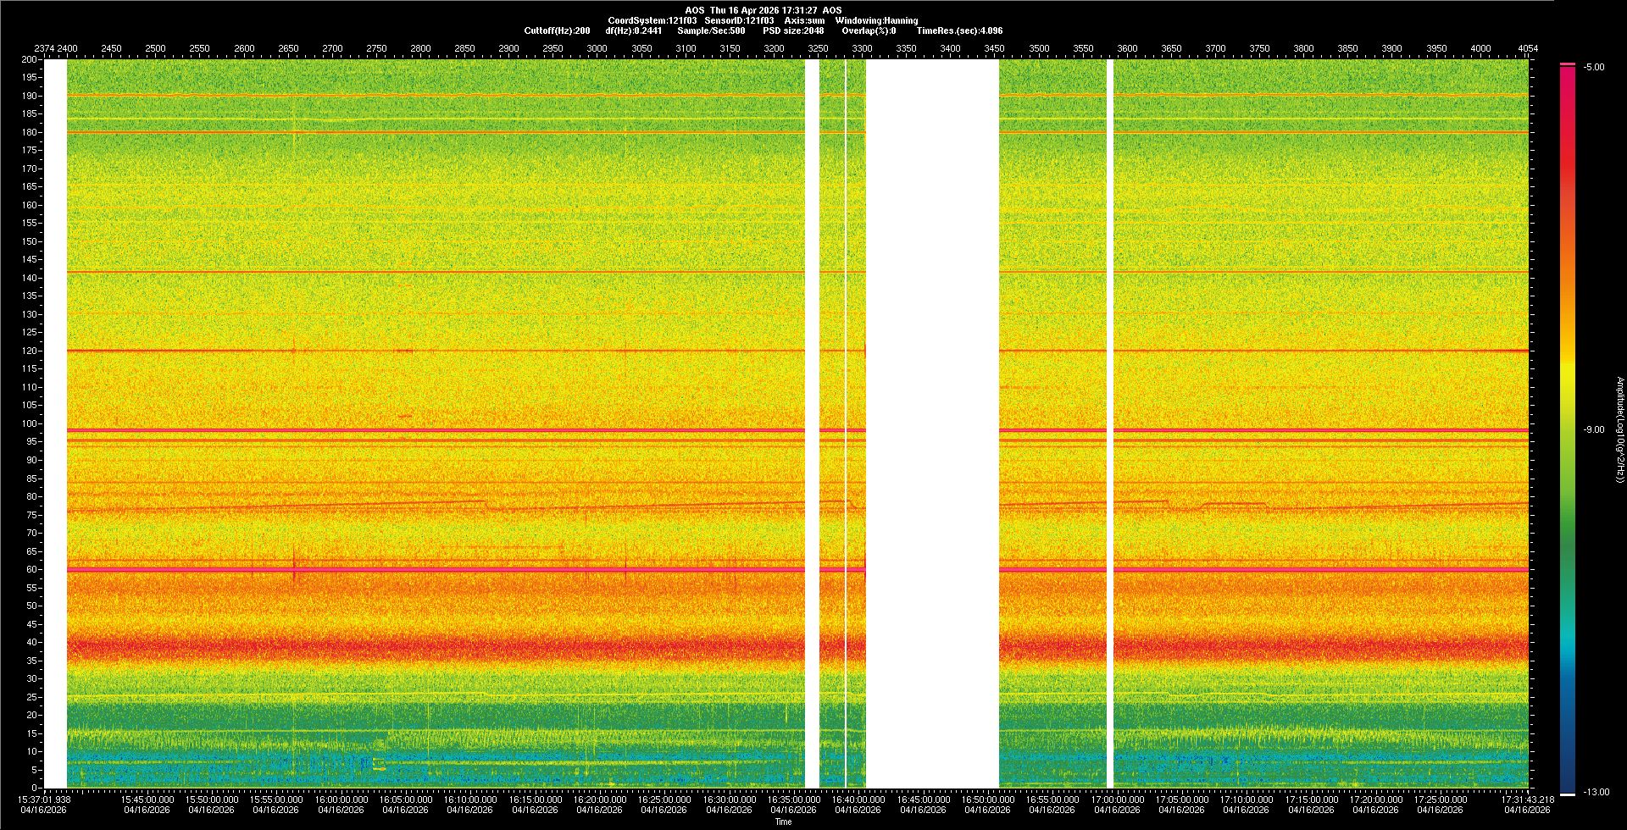
Task: Click the AOS Thu 16 Apr 2026 title
Action: coord(763,10)
